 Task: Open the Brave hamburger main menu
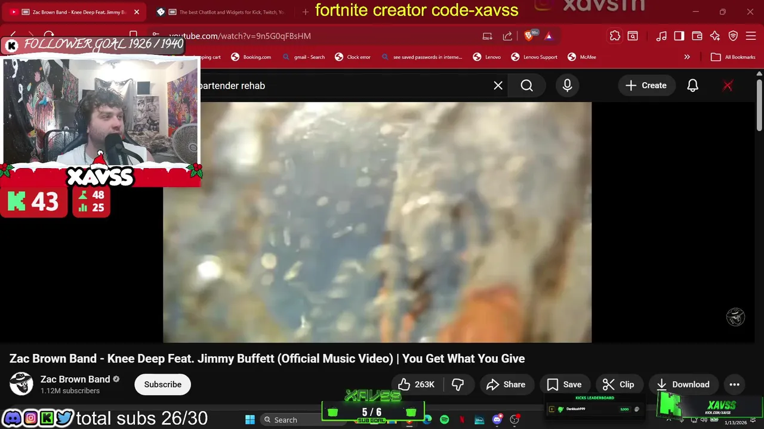pos(751,36)
